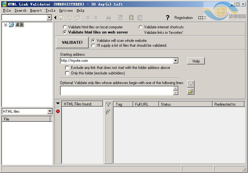This screenshot has height=173, width=248.
Task: Click the funnel filter icon above results
Action: tap(108, 104)
